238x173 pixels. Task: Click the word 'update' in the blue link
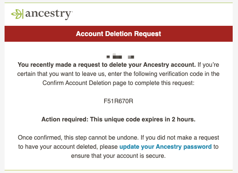click(x=129, y=147)
